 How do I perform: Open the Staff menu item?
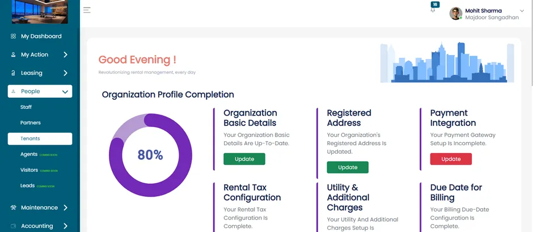(x=26, y=107)
